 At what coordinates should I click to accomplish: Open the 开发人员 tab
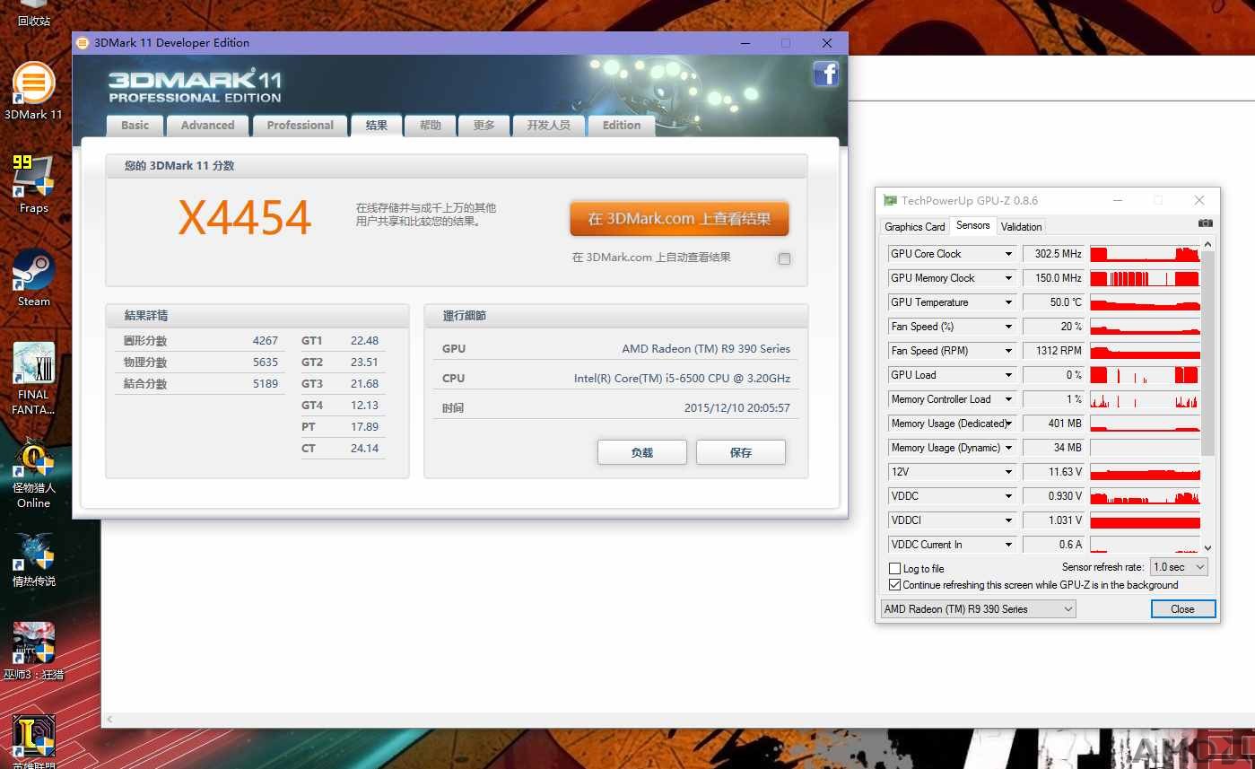tap(548, 126)
